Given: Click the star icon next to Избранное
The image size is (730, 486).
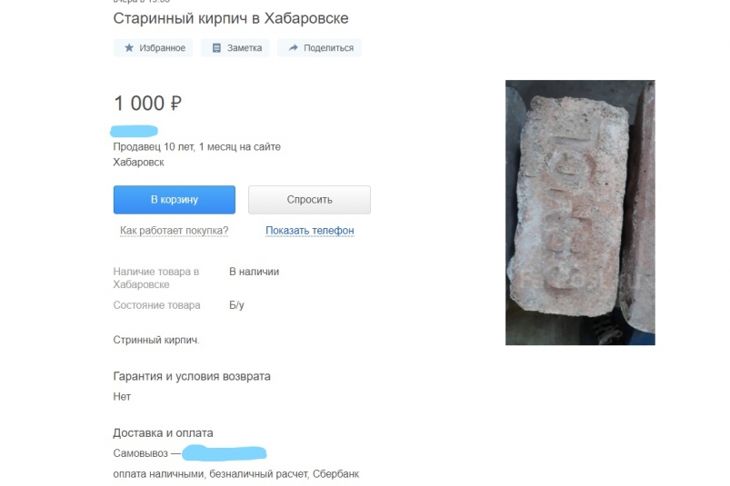Looking at the screenshot, I should tap(129, 48).
